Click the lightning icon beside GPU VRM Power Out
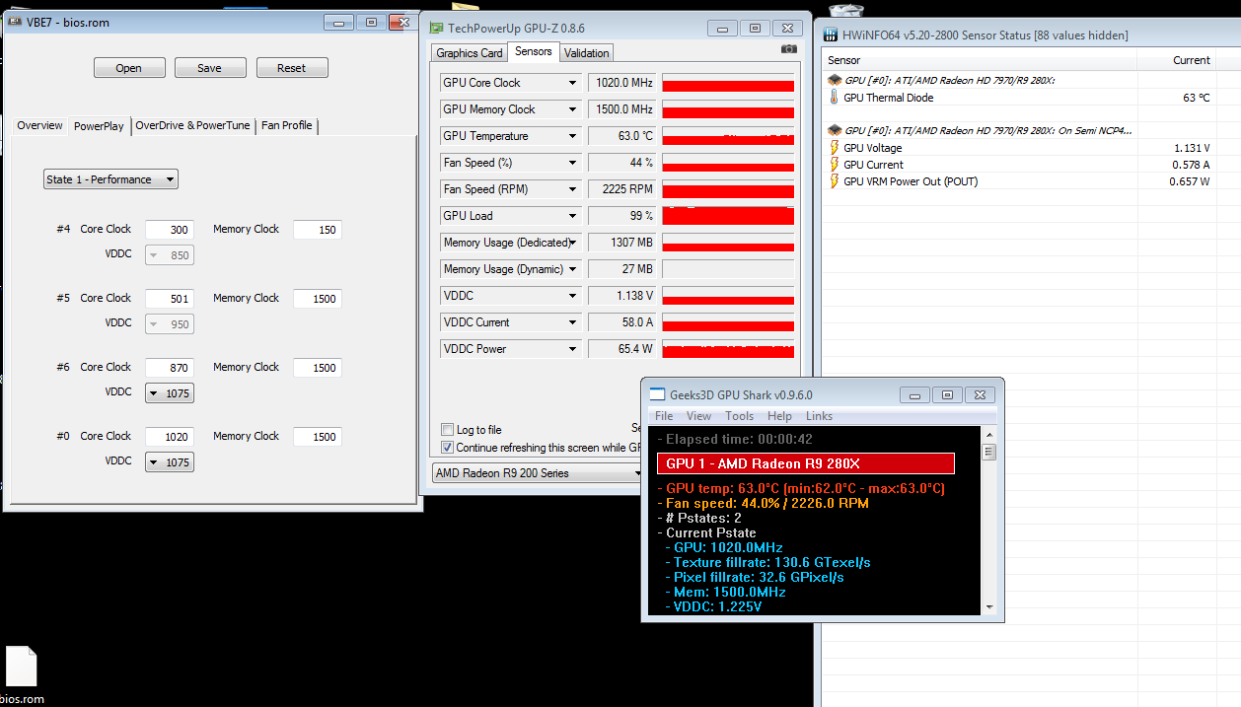 coord(834,181)
